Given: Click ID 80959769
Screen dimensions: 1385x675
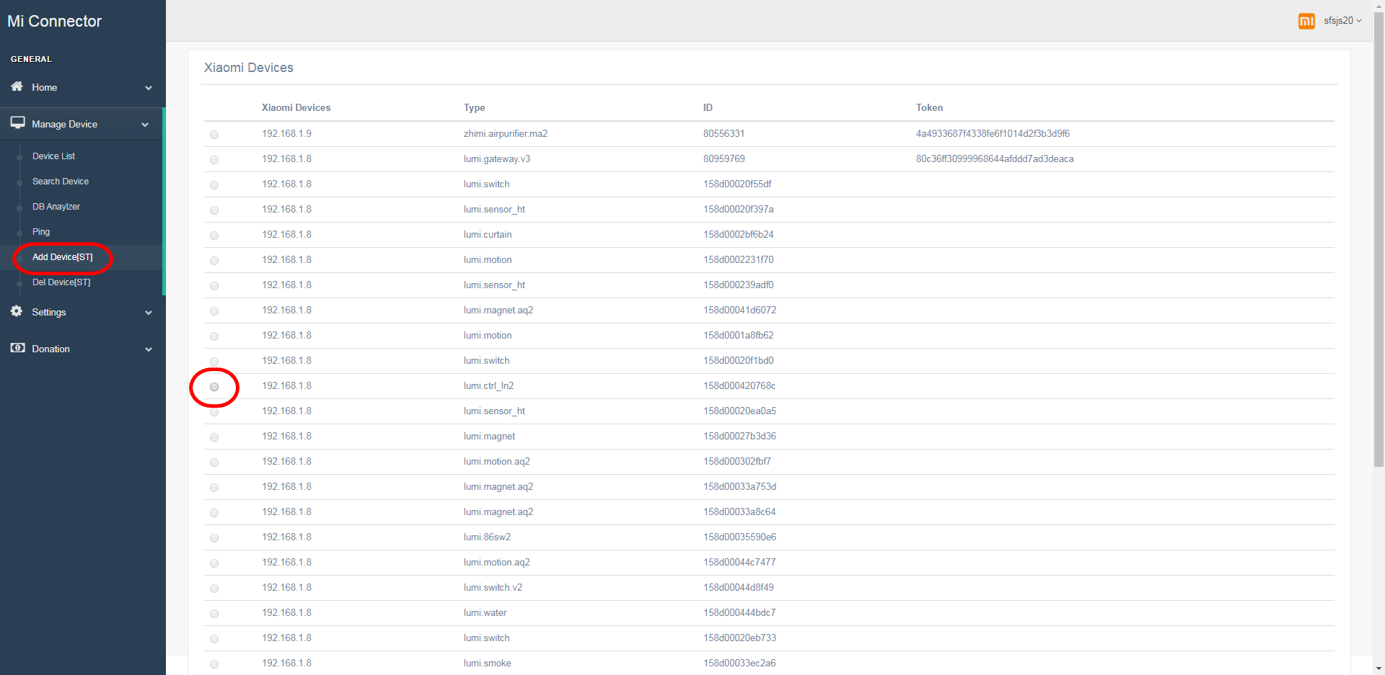Looking at the screenshot, I should (x=724, y=159).
